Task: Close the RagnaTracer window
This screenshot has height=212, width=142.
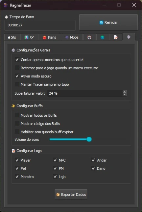Action: tap(134, 5)
